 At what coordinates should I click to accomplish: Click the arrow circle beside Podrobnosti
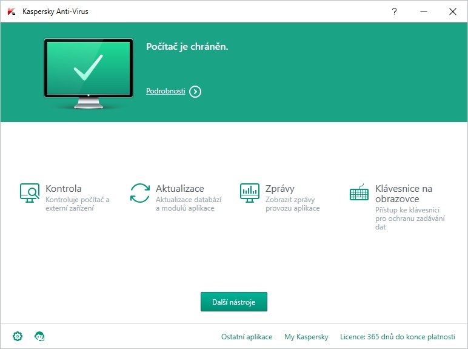coord(195,92)
